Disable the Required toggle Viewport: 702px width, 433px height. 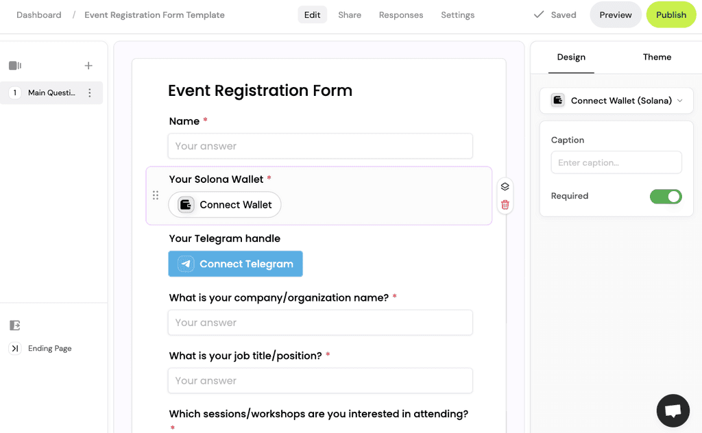(x=665, y=197)
